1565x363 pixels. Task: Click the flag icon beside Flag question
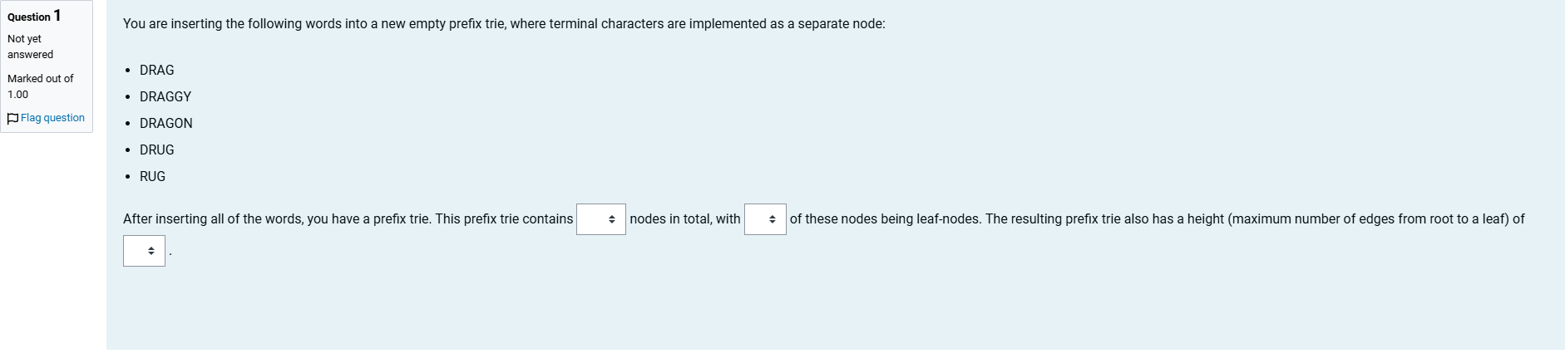12,119
